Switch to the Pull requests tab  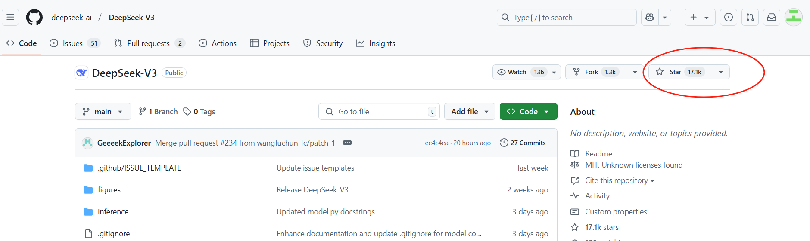coord(150,43)
